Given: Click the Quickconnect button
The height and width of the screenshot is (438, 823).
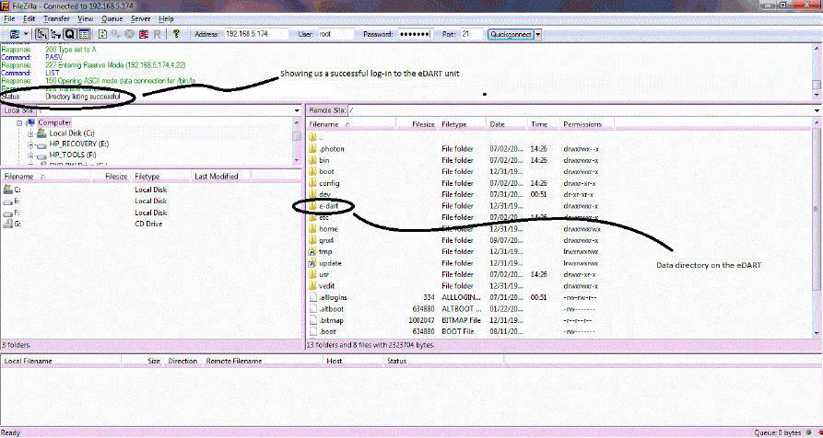Looking at the screenshot, I should 511,34.
